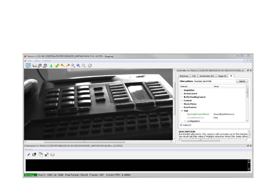Click the zoom out magnifier icon
The width and height of the screenshot is (274, 192).
click(84, 66)
